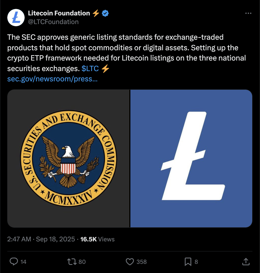
Task: Click the Litecoin Foundation display name
Action: 59,13
